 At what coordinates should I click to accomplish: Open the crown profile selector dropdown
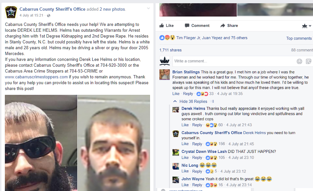pos(307,26)
